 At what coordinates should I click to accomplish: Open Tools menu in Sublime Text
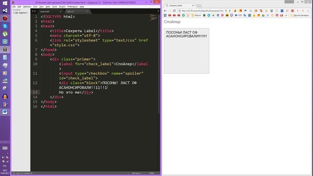[x=55, y=6]
